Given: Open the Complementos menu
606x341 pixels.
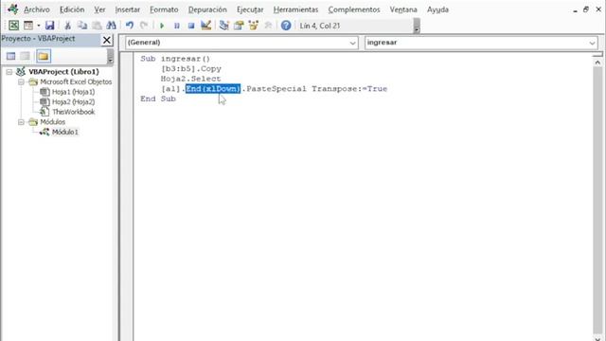Looking at the screenshot, I should coord(354,9).
